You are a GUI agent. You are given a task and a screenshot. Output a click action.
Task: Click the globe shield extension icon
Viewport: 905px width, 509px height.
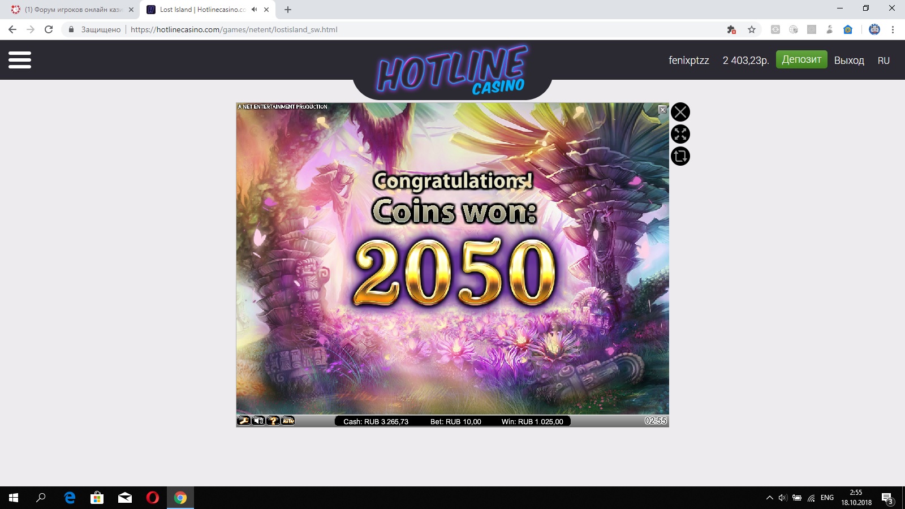[794, 29]
